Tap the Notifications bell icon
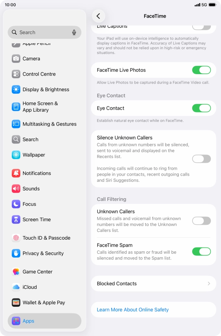Image resolution: width=221 pixels, height=336 pixels. (16, 173)
